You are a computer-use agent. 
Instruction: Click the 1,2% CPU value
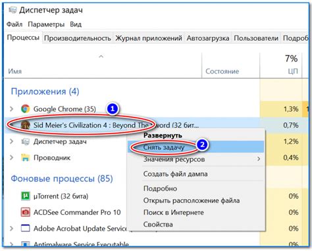coord(291,141)
